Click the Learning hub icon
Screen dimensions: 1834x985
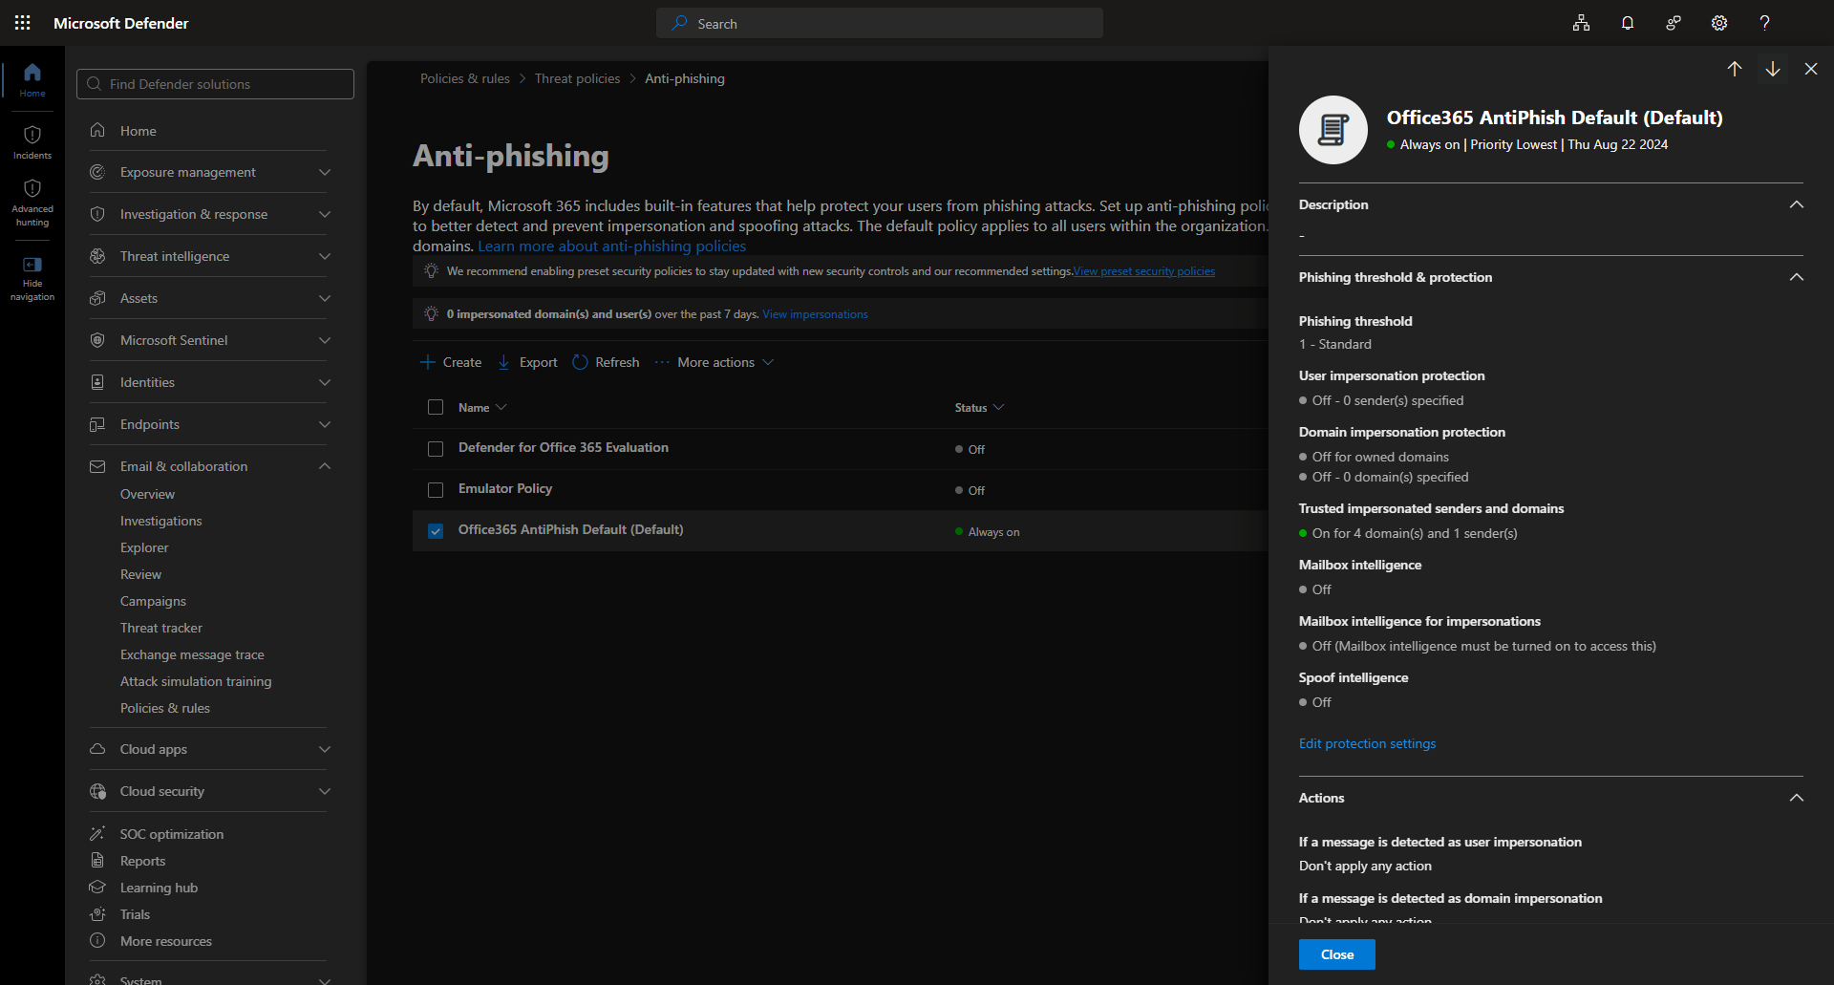97,888
